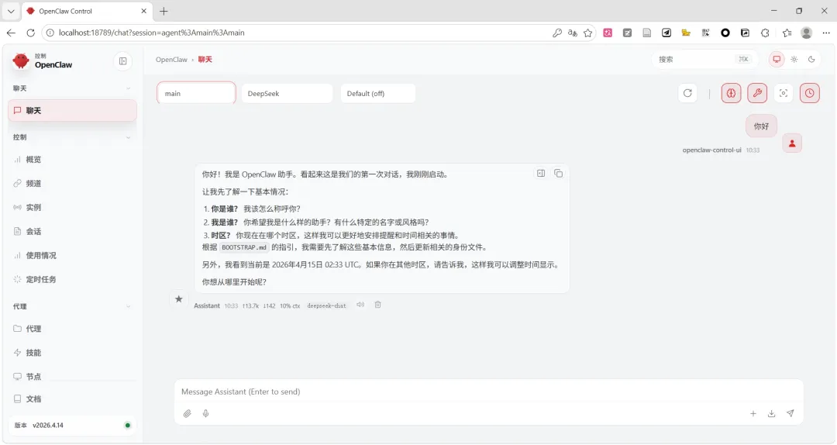Click the translate page icon

click(572, 33)
